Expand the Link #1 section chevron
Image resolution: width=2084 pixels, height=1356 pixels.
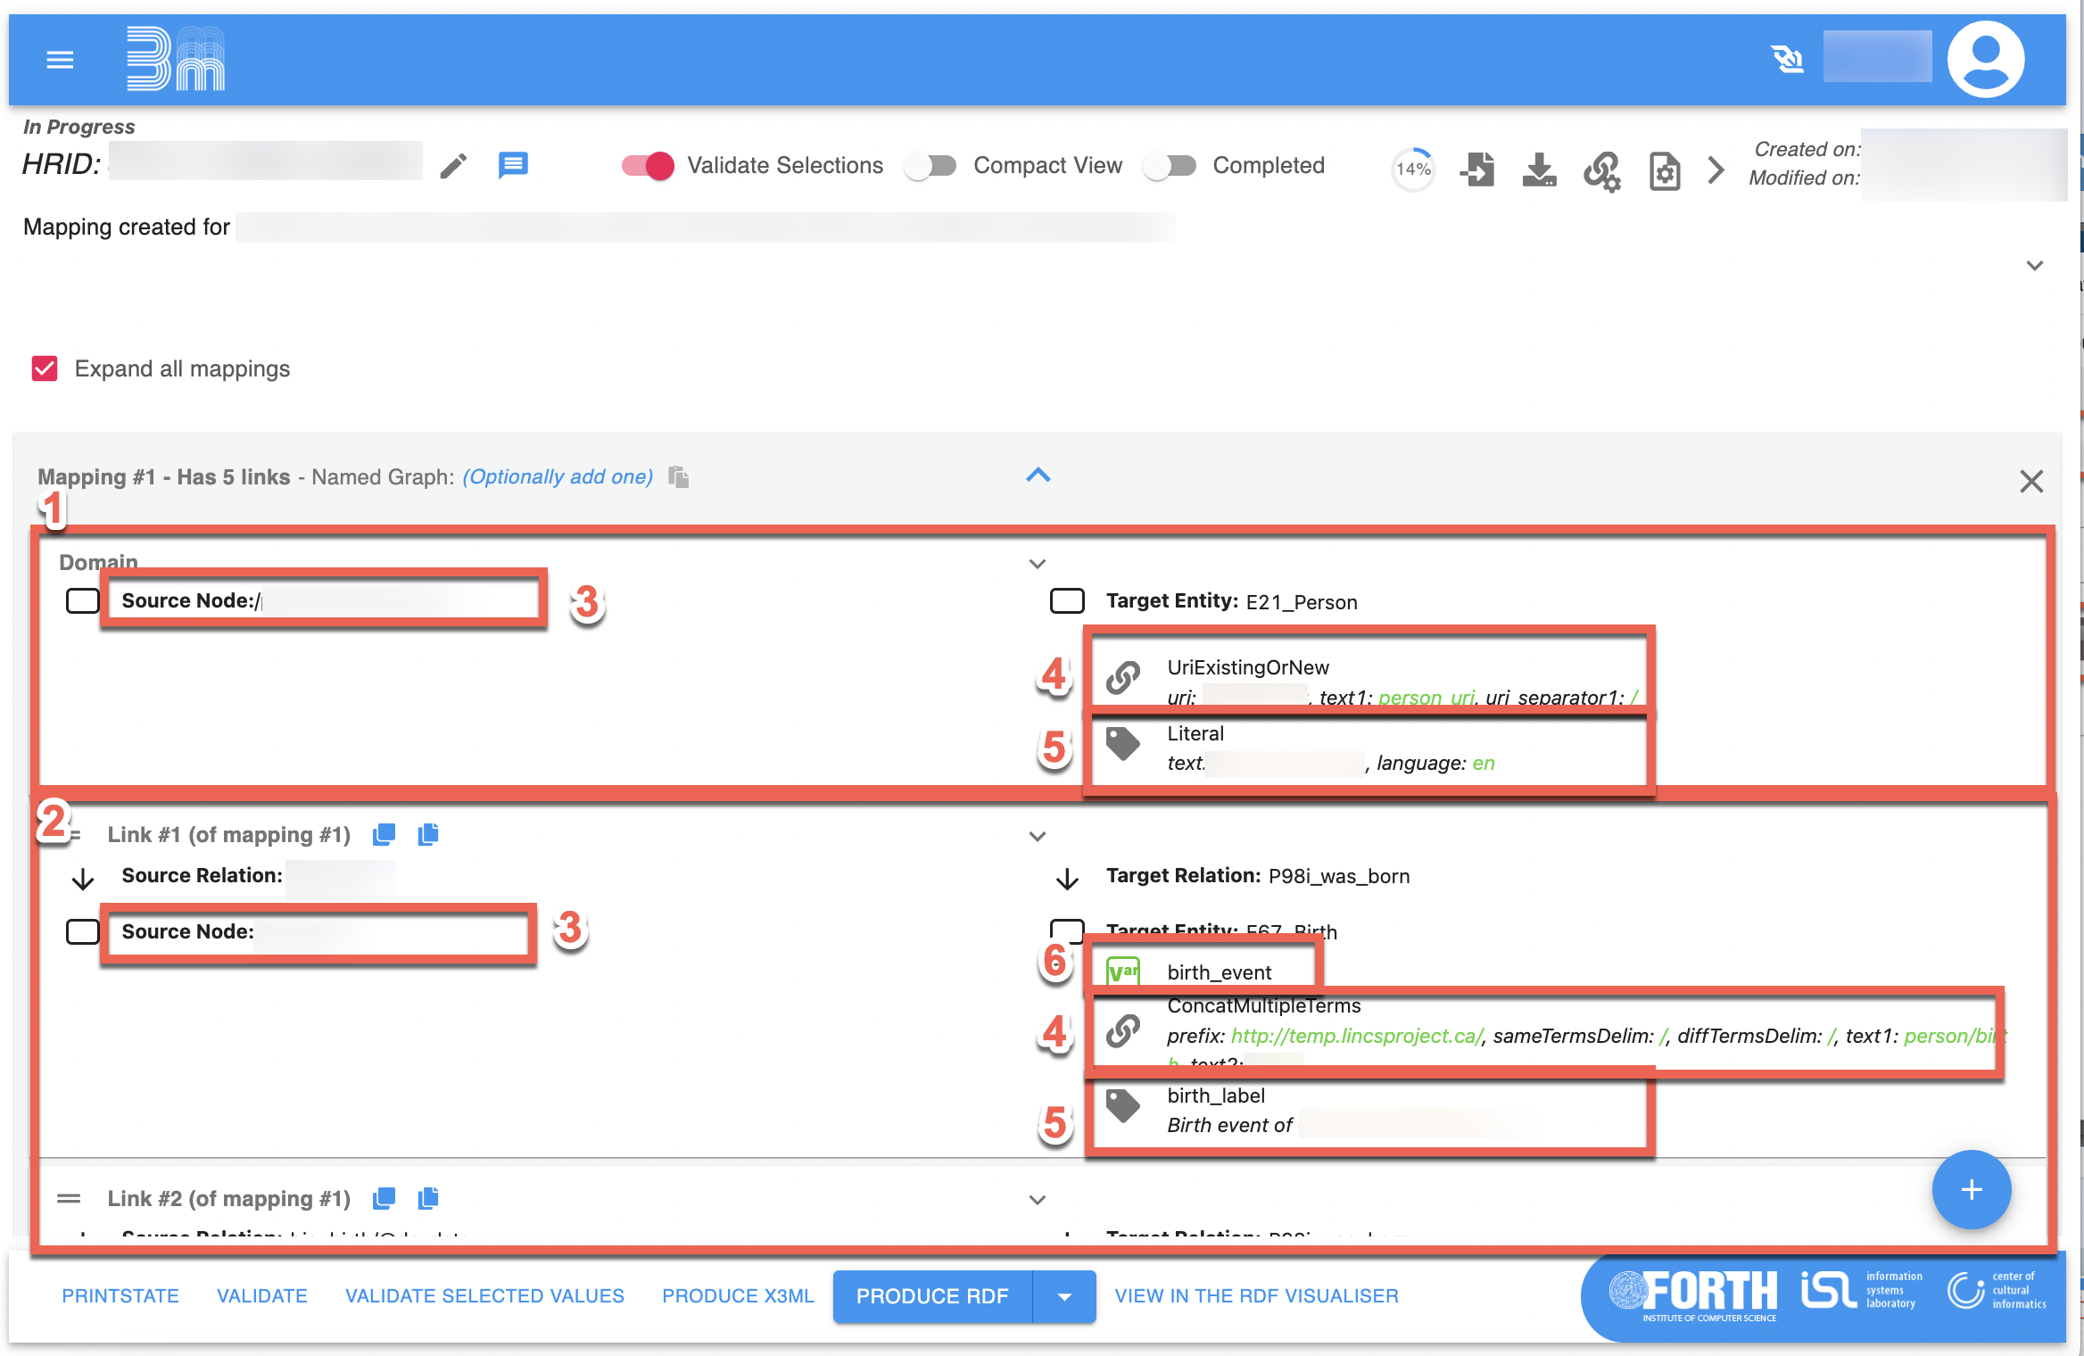pos(1037,837)
